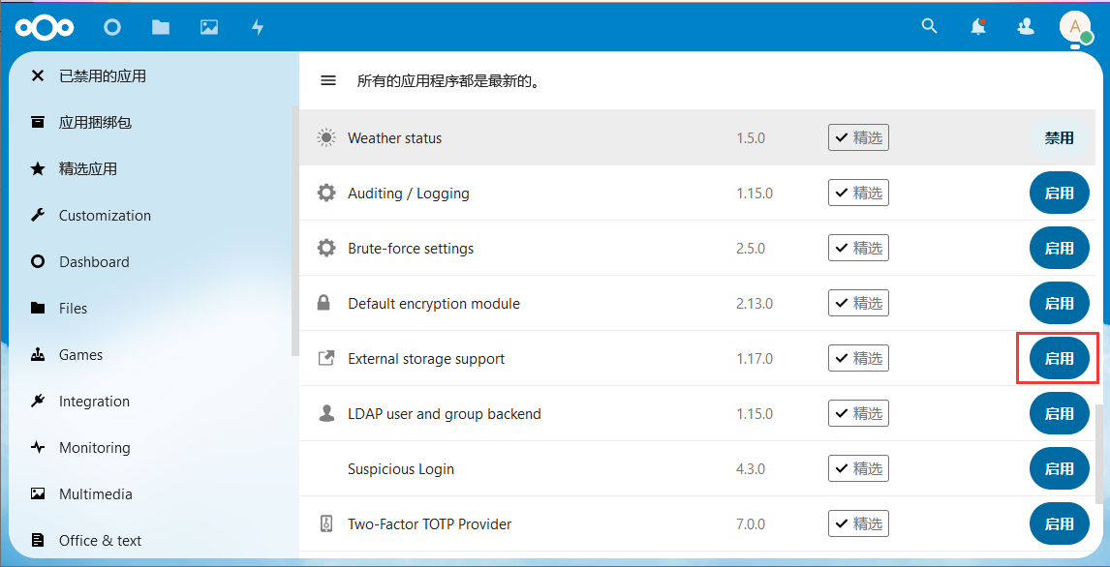Open the notifications bell icon
The height and width of the screenshot is (567, 1110).
click(978, 27)
